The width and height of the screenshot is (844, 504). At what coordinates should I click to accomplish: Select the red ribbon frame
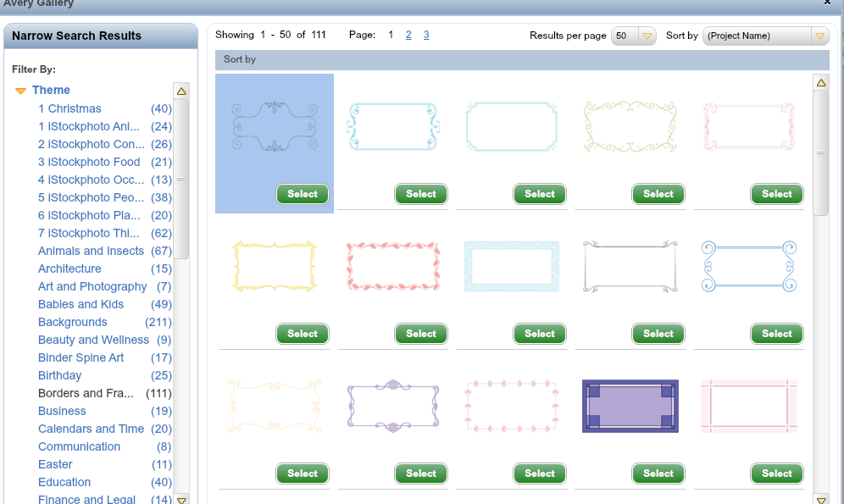(421, 334)
